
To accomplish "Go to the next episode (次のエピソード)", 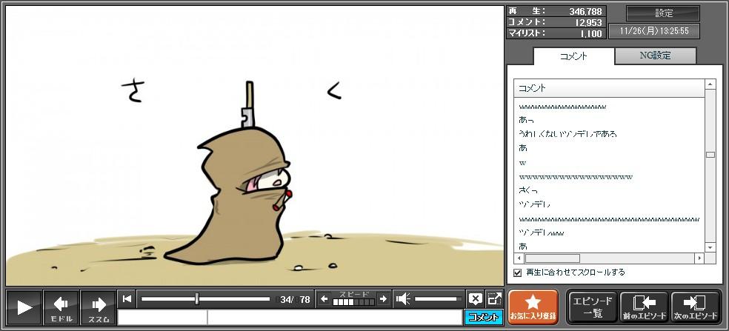I will (696, 307).
